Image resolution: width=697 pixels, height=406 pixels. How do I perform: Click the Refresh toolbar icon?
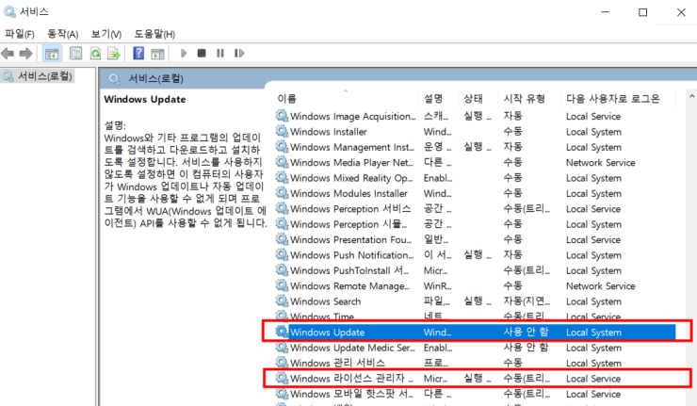(x=95, y=54)
